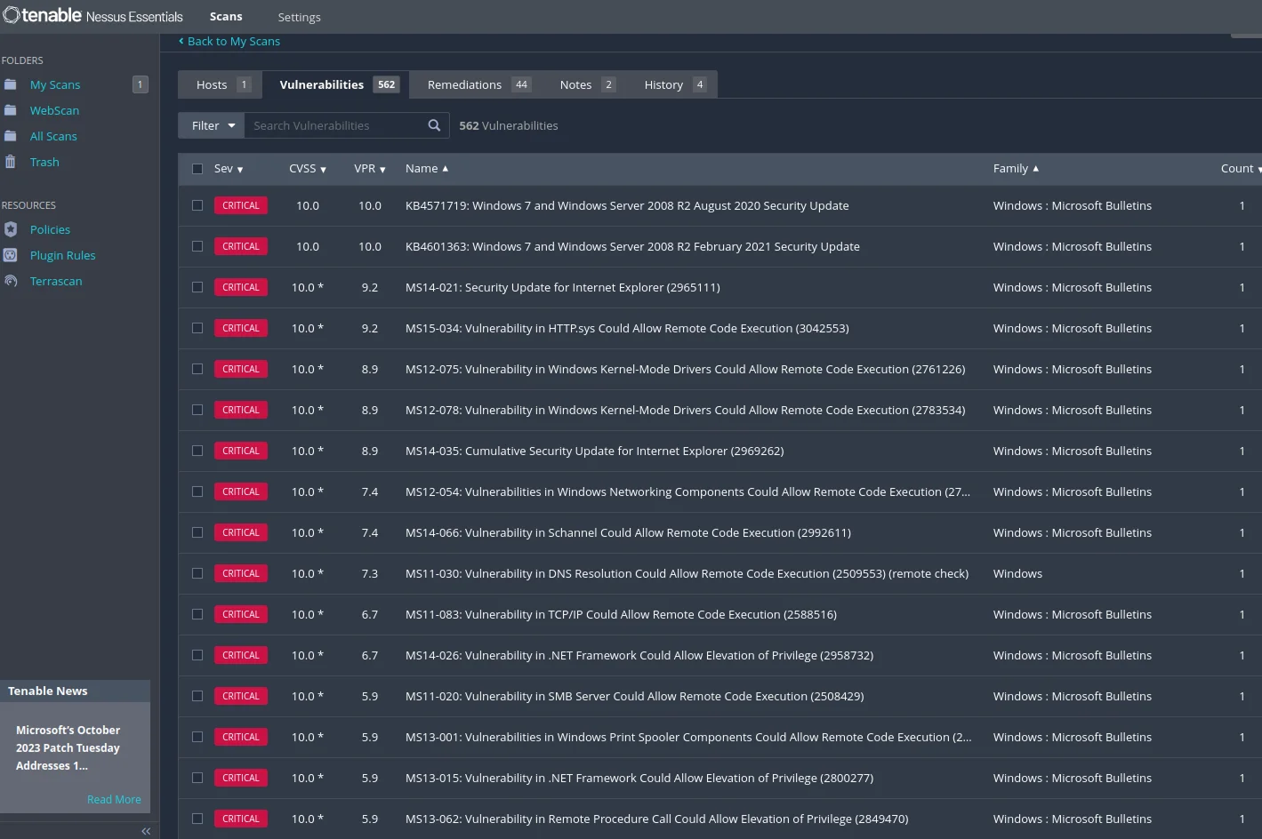Click the CRITICAL badge for KB4571719
1262x839 pixels.
tap(241, 205)
